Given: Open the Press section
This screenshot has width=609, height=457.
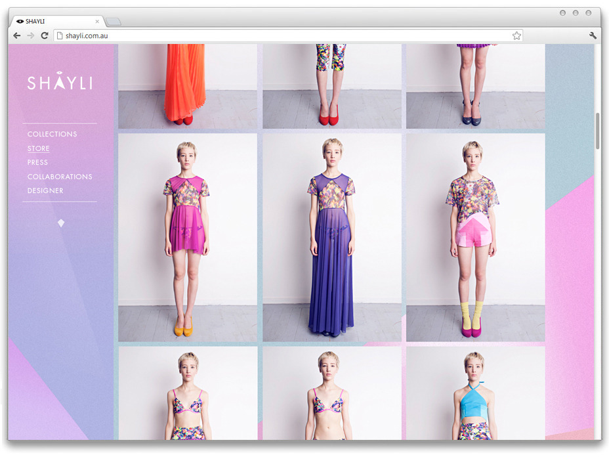Looking at the screenshot, I should click(x=37, y=162).
